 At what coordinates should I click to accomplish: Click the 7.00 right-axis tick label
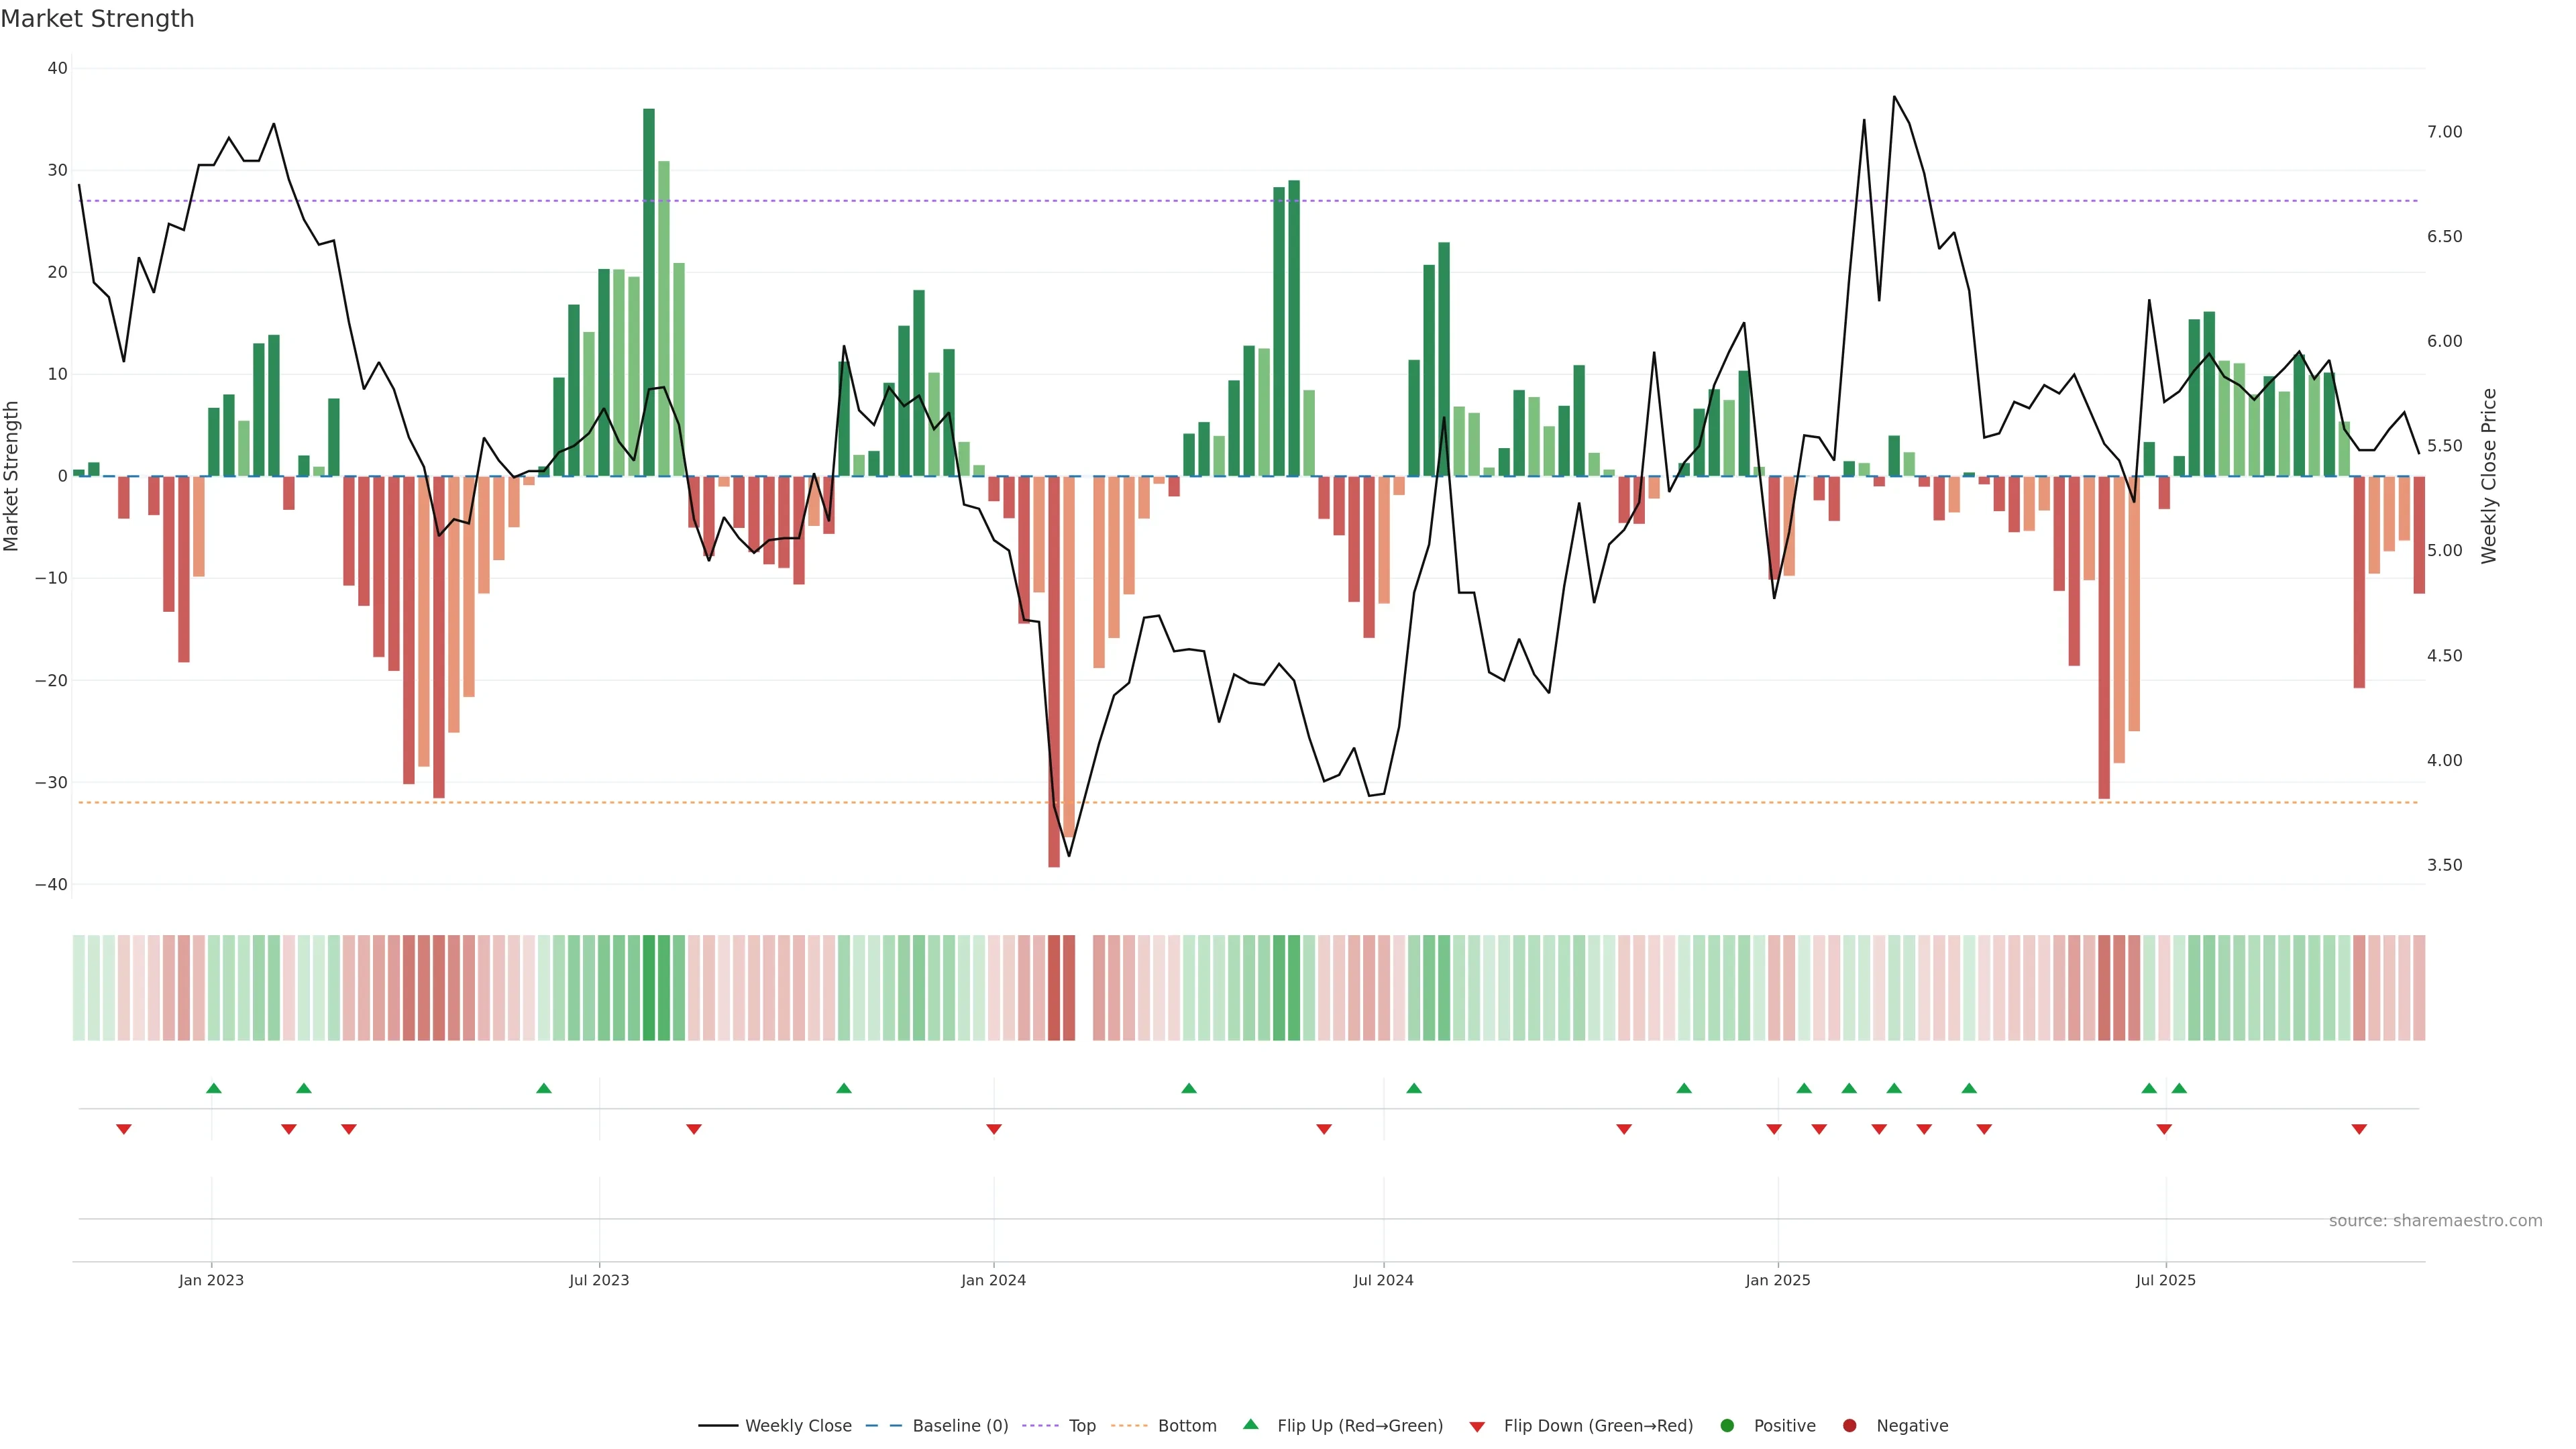2444,132
